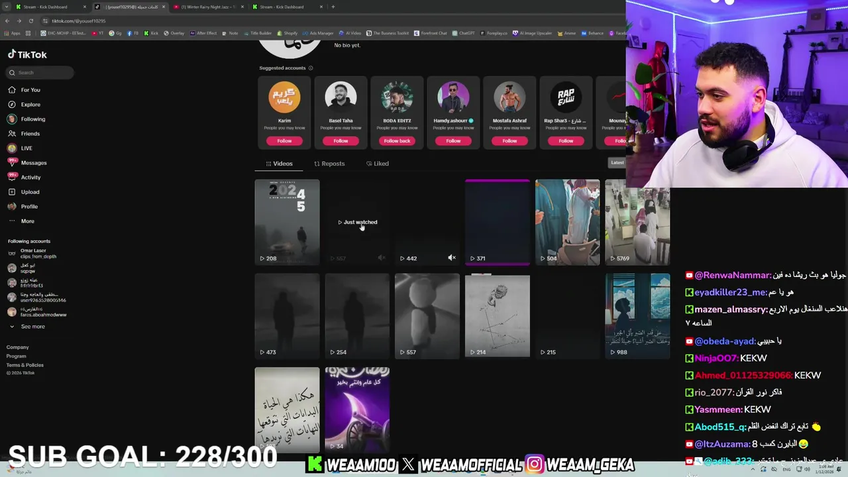
Task: Close the TikTok yousef10295 browser tab
Action: click(x=164, y=7)
